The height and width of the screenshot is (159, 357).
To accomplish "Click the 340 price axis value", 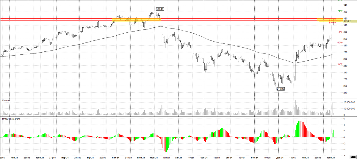I will click(x=345, y=5).
